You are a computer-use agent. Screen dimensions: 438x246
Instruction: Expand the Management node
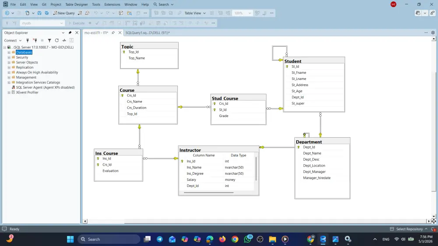coord(9,77)
